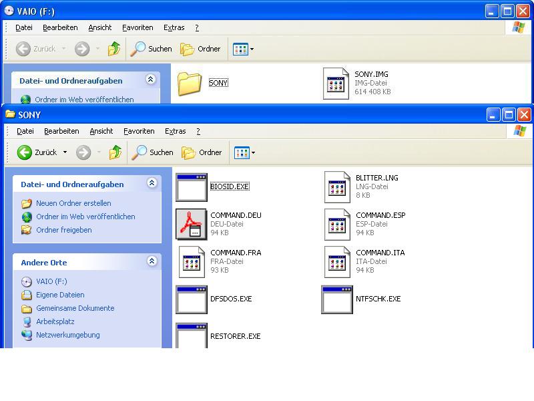Select the BLITTER.LNG file icon
The image size is (534, 401).
point(337,187)
